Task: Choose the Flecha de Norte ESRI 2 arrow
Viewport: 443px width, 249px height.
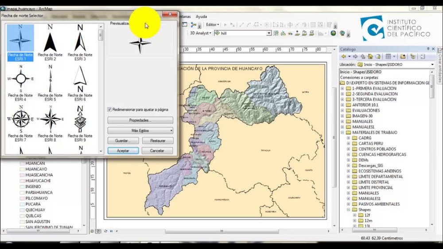Action: (50, 43)
